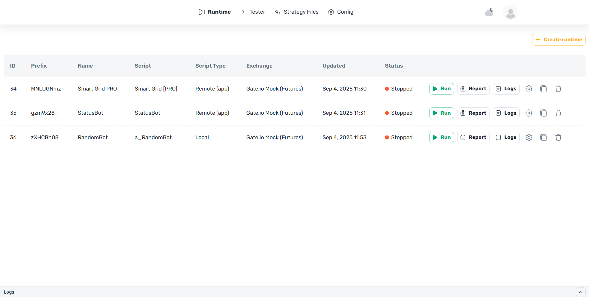Screen dimensions: 589x297
Task: Run the Smart Grid PRO runtime
Action: (x=441, y=89)
